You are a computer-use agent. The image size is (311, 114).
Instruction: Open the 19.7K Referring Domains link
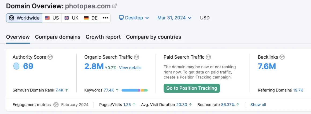(x=298, y=90)
